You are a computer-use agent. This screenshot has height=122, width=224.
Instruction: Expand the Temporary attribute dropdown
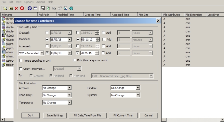(x=70, y=102)
